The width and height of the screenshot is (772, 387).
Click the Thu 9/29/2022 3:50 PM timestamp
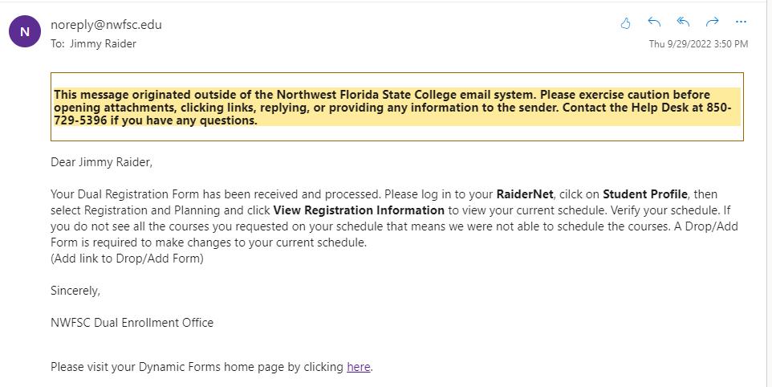coord(698,44)
